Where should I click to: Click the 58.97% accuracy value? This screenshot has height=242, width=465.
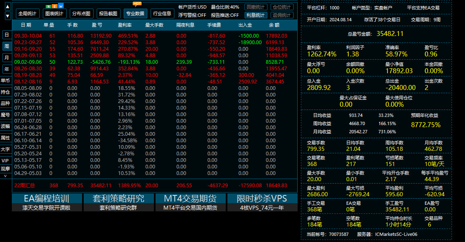pos(396,54)
